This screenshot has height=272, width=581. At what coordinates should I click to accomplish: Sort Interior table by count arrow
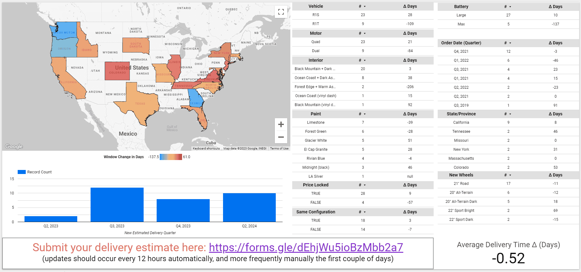point(365,60)
